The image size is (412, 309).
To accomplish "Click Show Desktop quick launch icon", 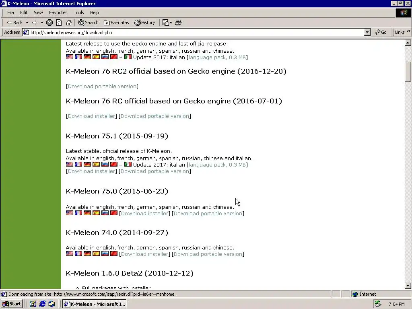I will [33, 304].
